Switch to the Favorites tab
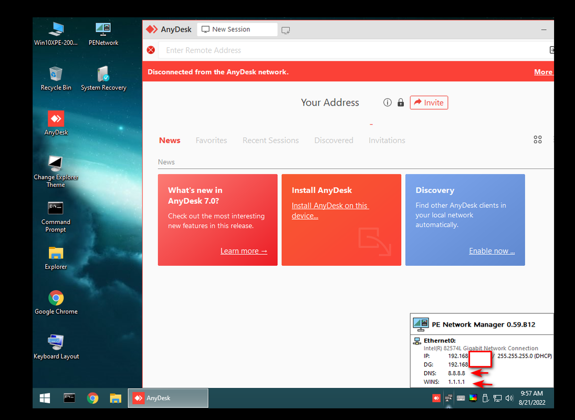Viewport: 575px width, 420px height. 211,140
